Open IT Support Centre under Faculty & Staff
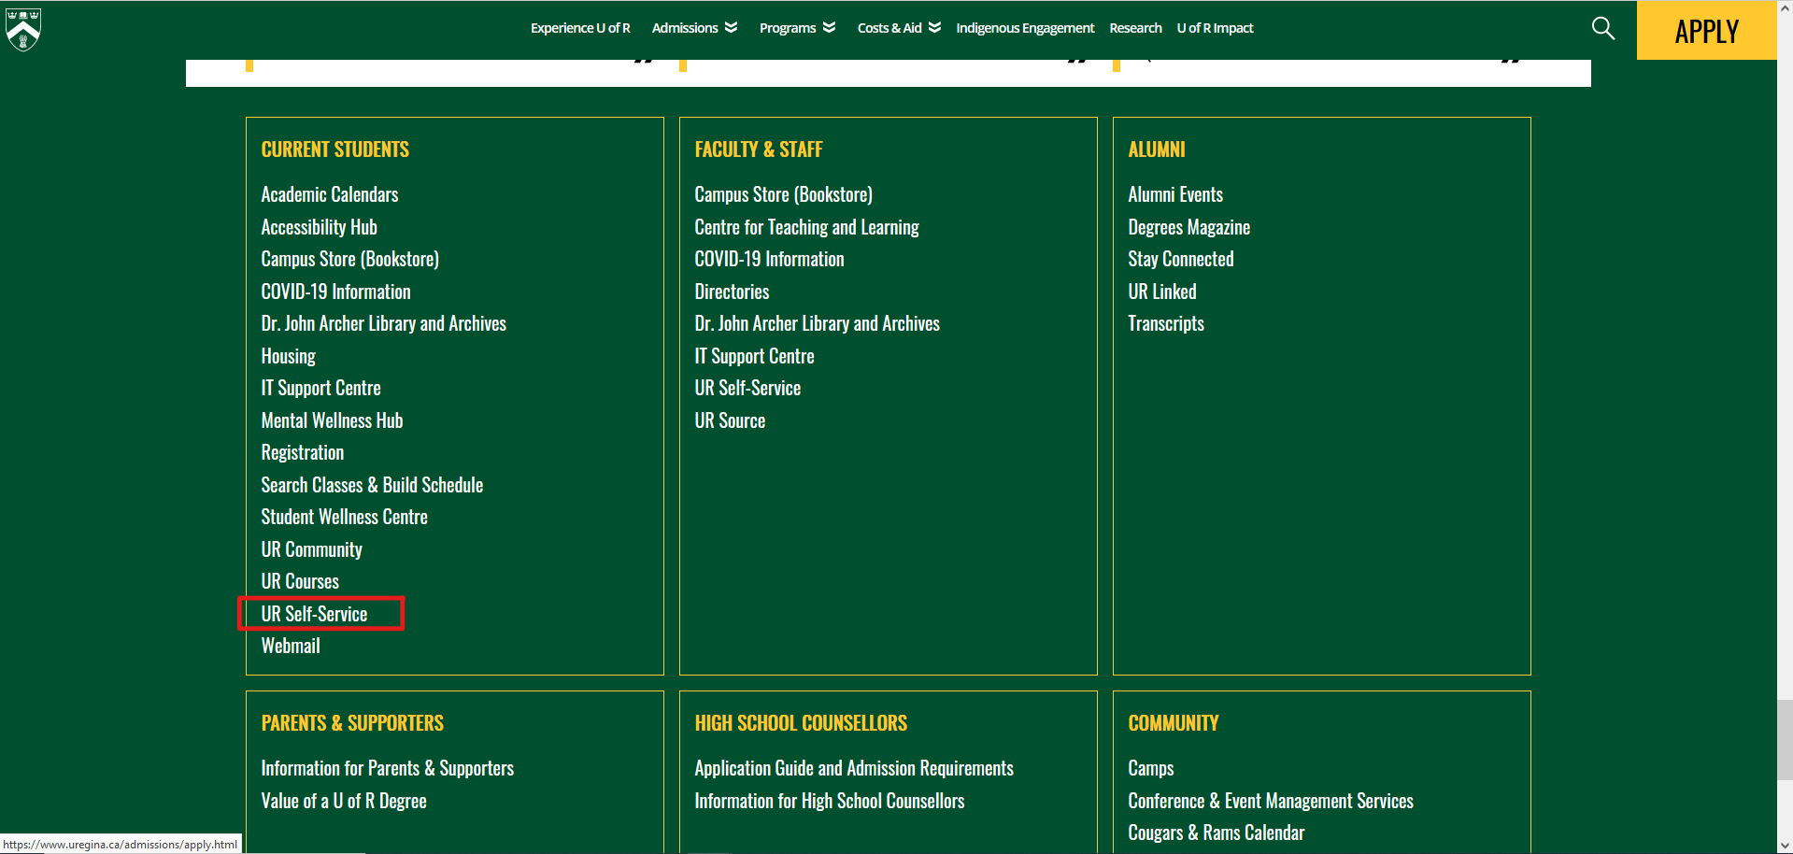The height and width of the screenshot is (854, 1793). click(755, 356)
